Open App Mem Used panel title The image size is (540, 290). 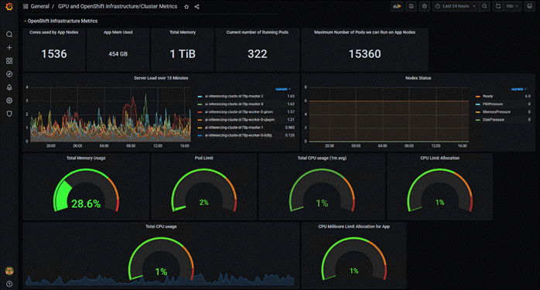coord(118,32)
